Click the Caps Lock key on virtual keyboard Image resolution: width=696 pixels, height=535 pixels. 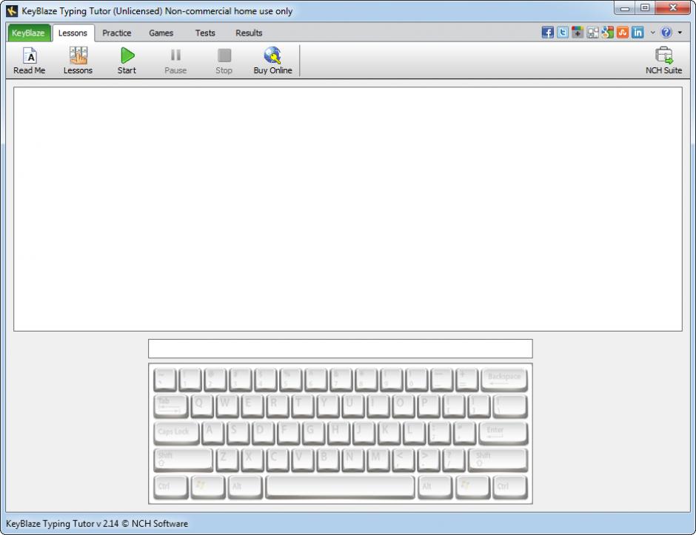(177, 434)
